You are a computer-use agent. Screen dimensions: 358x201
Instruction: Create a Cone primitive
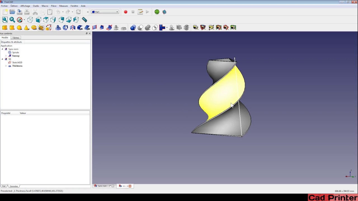coord(27,27)
